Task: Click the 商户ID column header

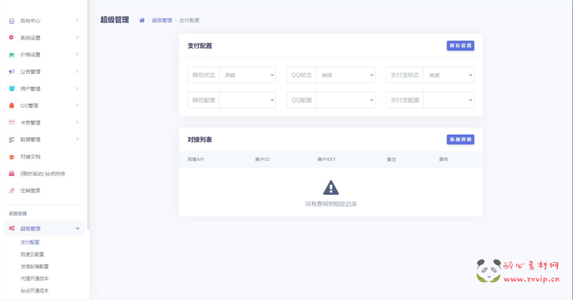Action: tap(262, 159)
